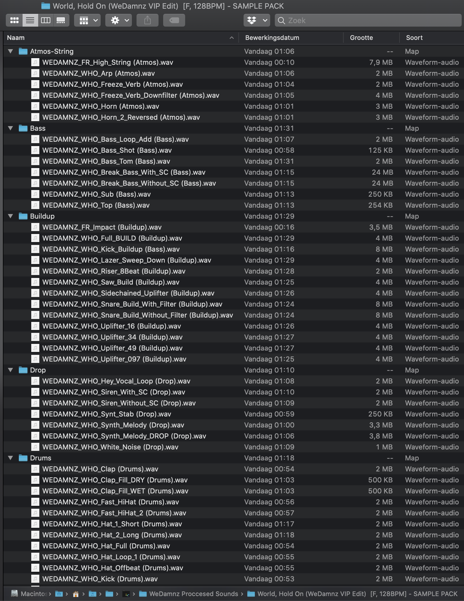Open WeDamnz Proccesed Sounds in path bar
Image resolution: width=464 pixels, height=601 pixels.
(x=188, y=594)
